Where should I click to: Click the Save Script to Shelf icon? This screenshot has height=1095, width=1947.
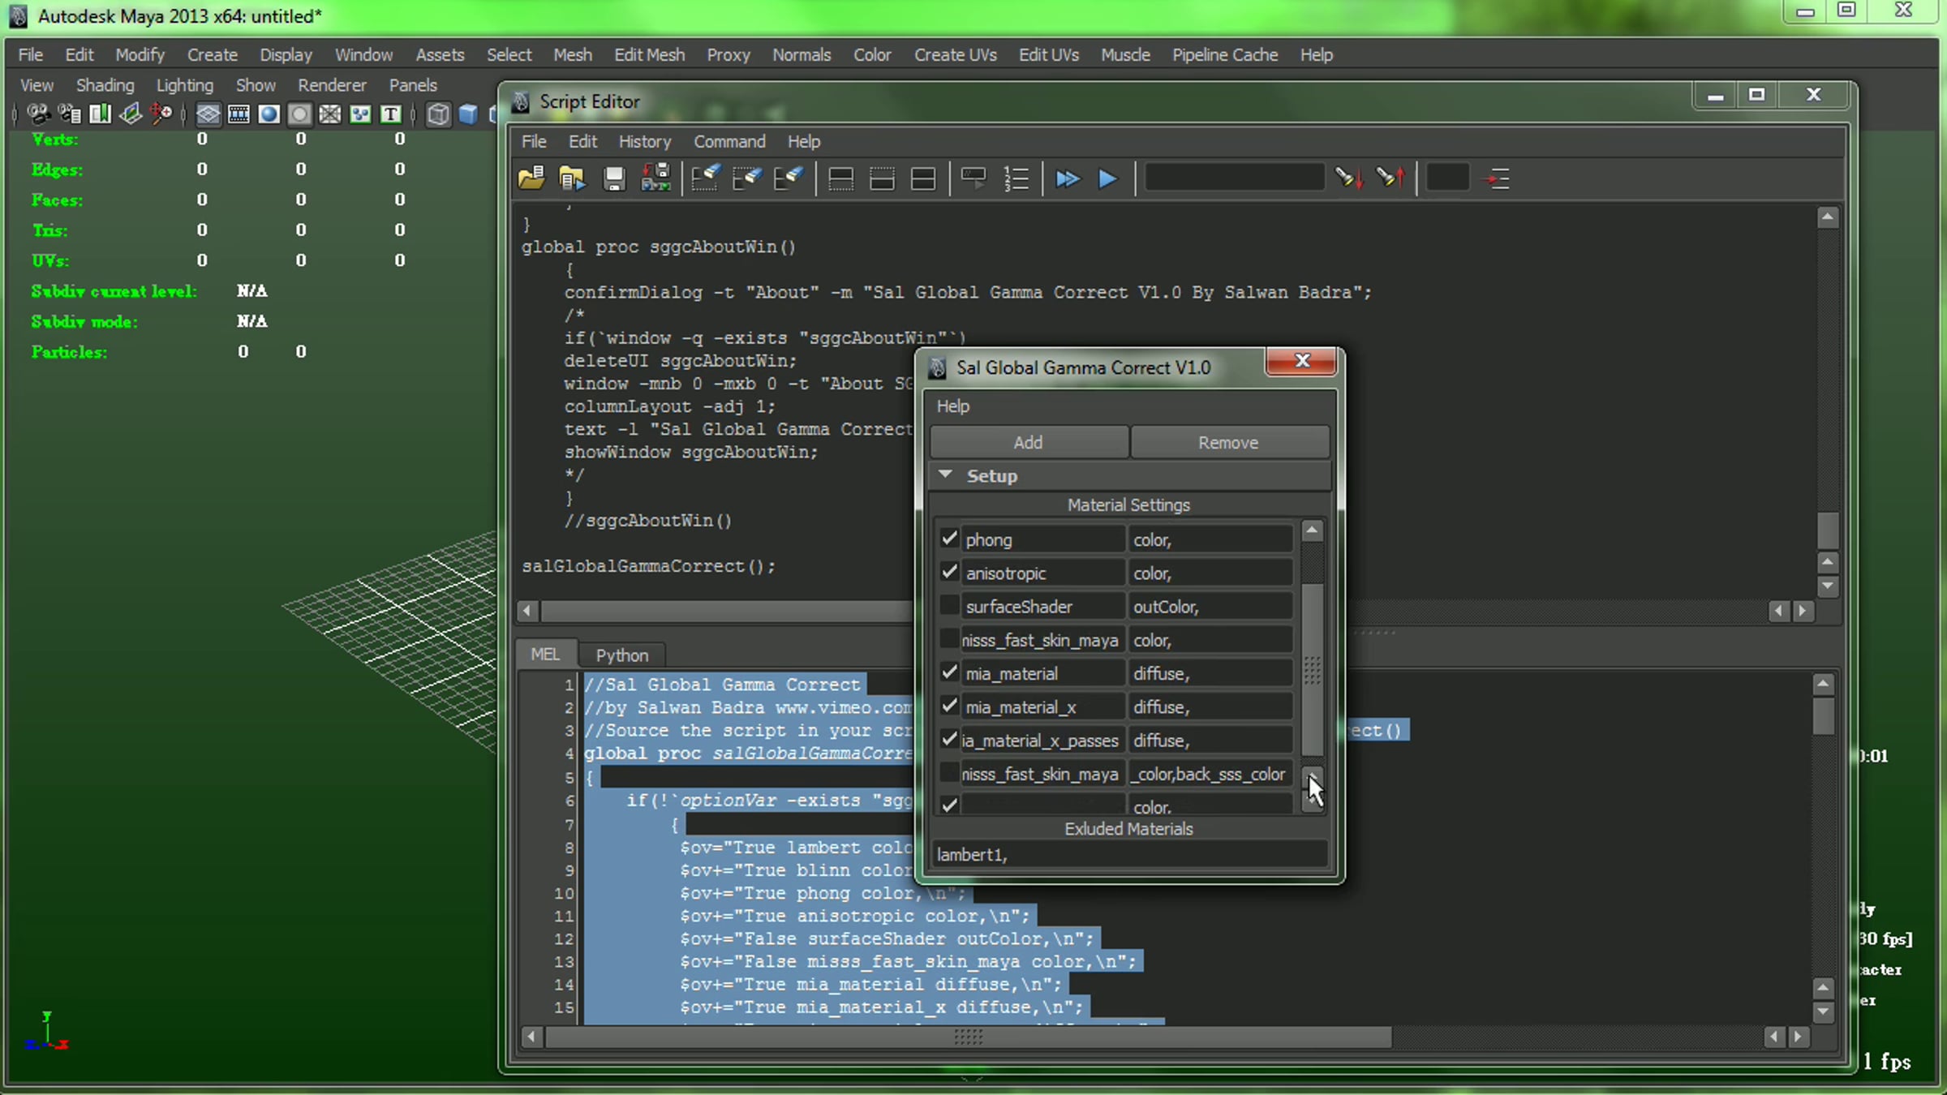(x=655, y=178)
